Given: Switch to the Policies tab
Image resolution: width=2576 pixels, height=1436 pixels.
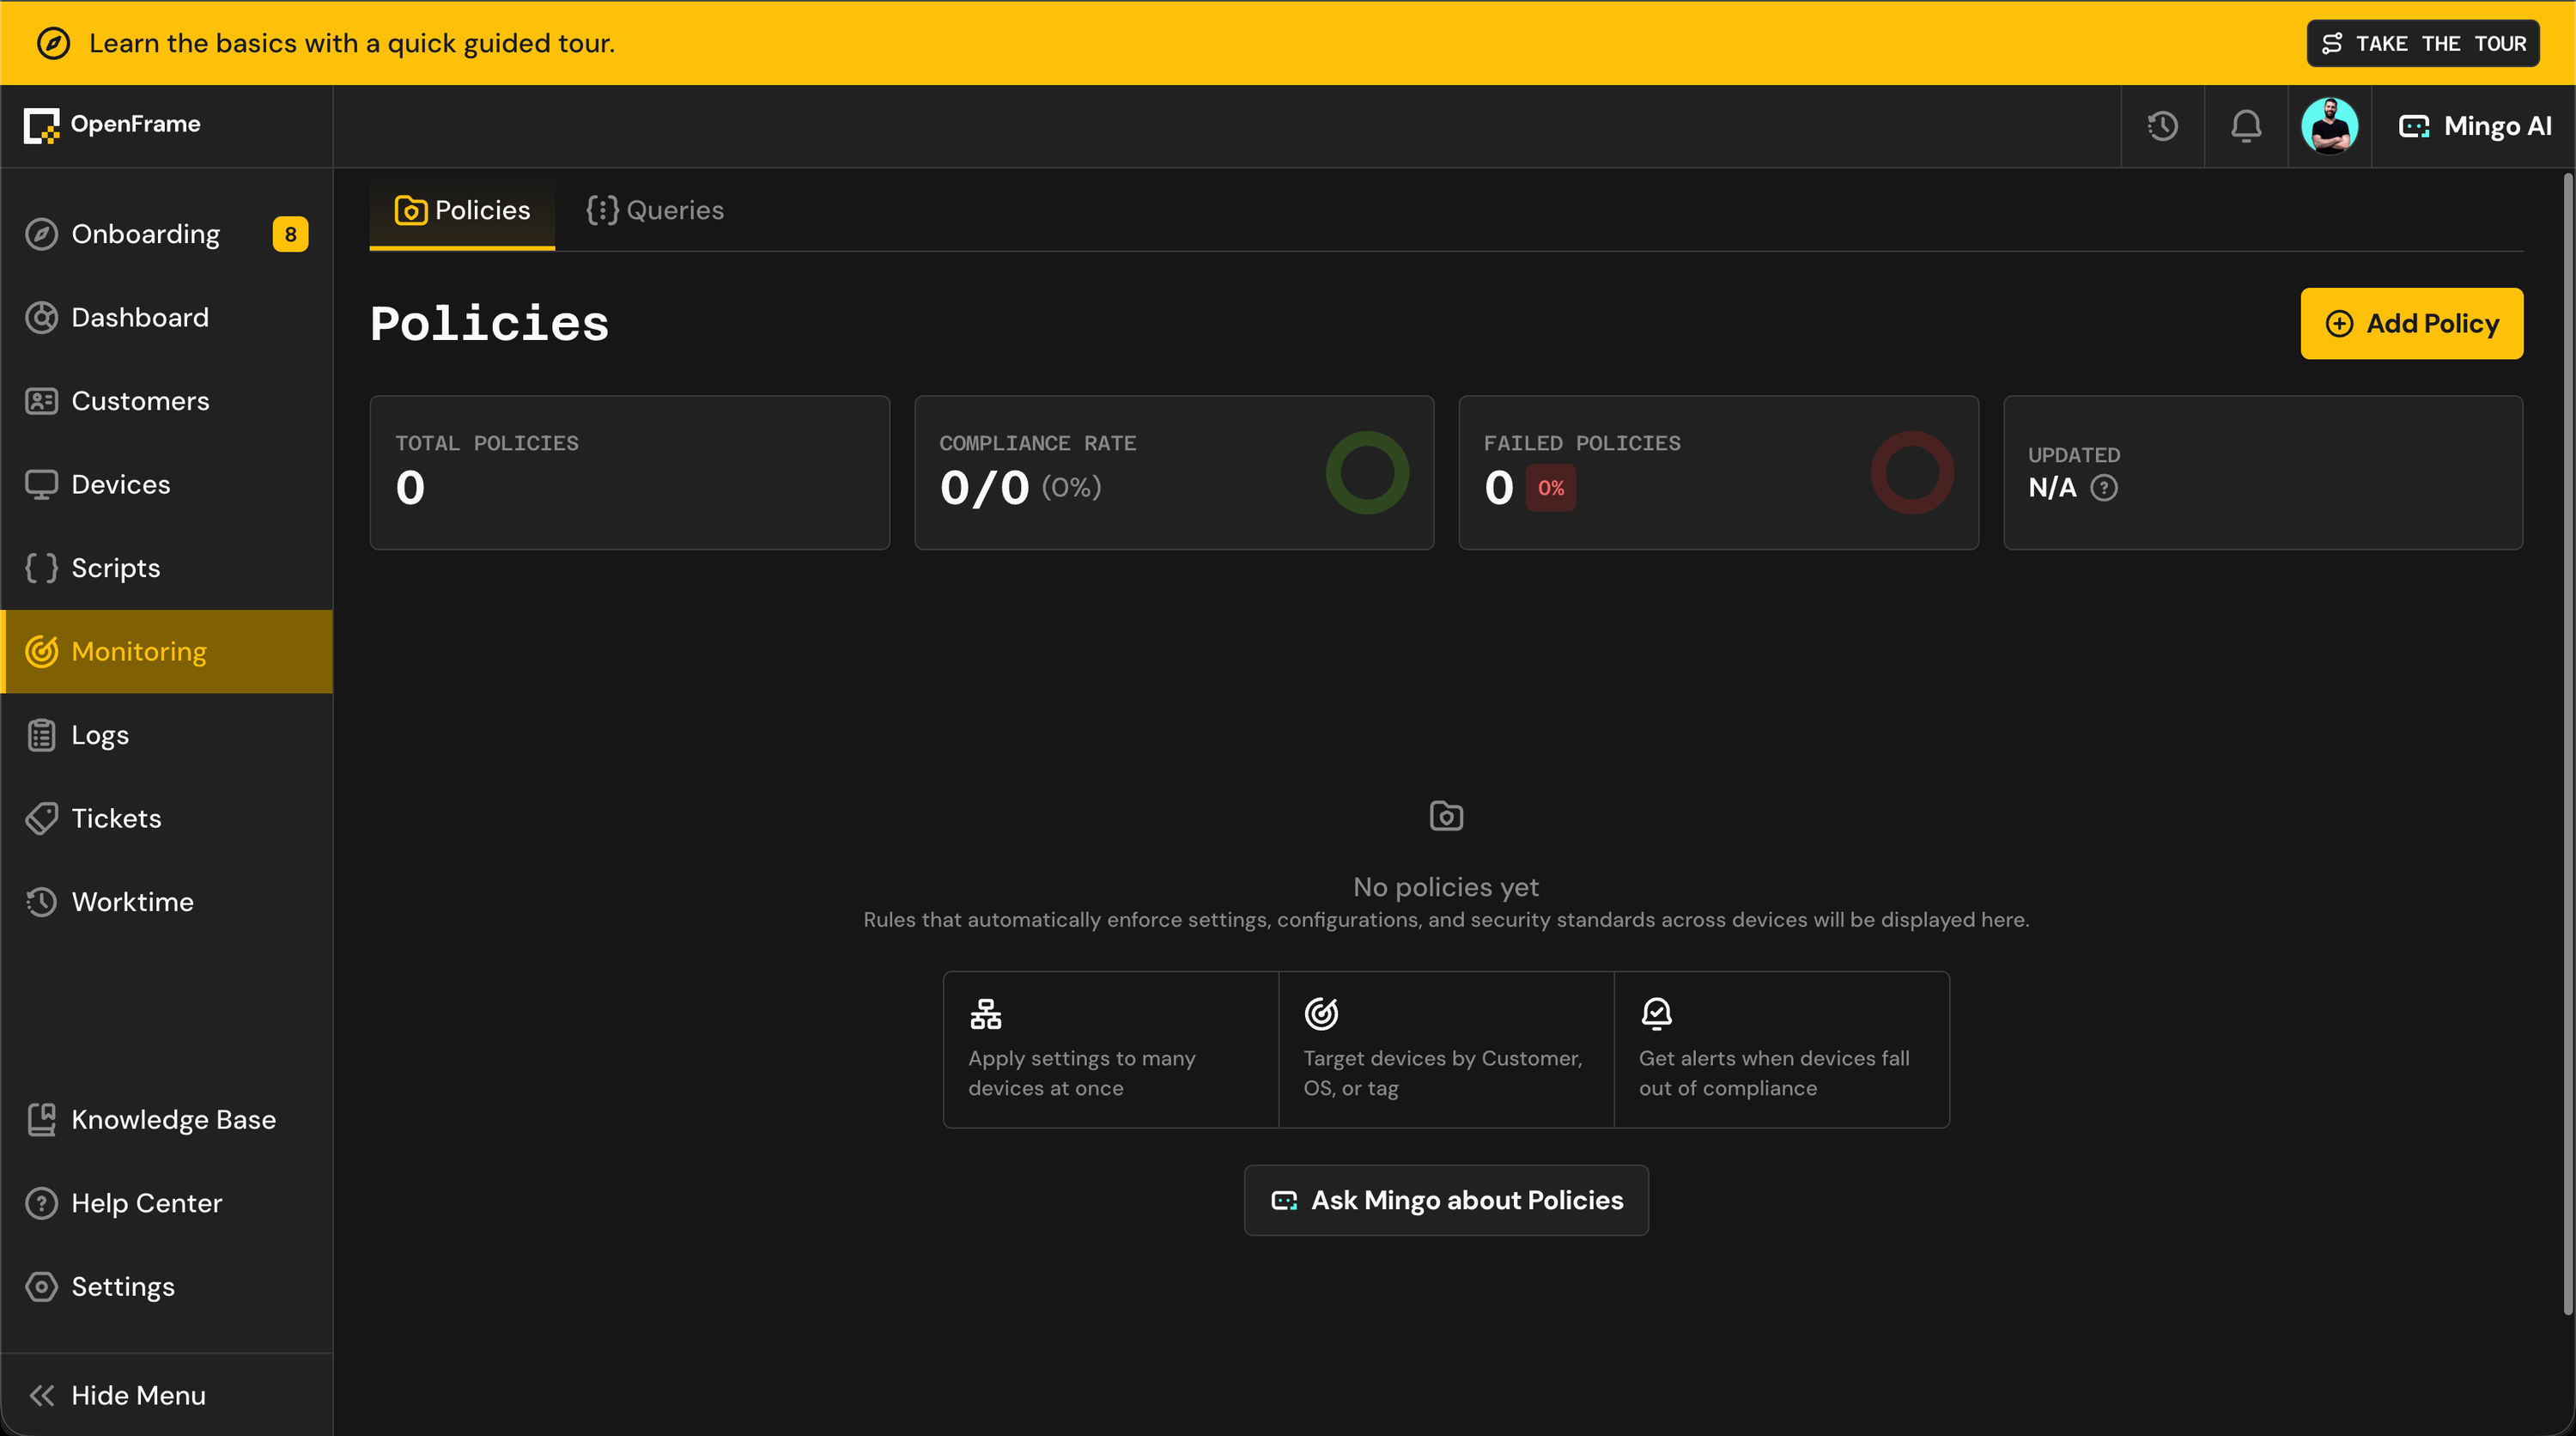Looking at the screenshot, I should coord(462,210).
